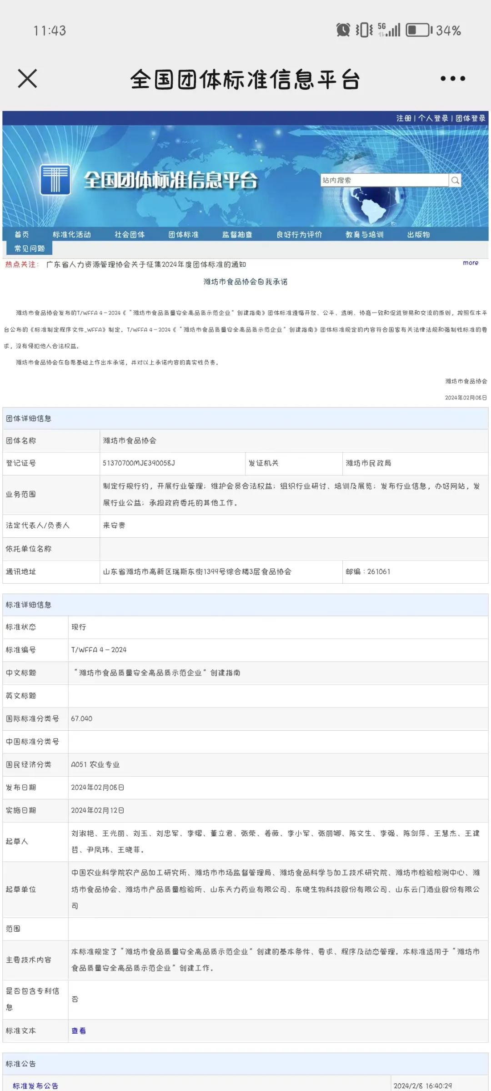Viewport: 491px width, 1091px height.
Task: Select standard status value 现行
Action: click(x=79, y=627)
